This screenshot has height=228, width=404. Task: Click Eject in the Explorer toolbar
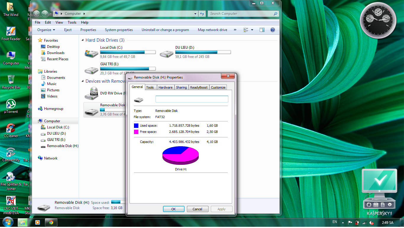(68, 30)
